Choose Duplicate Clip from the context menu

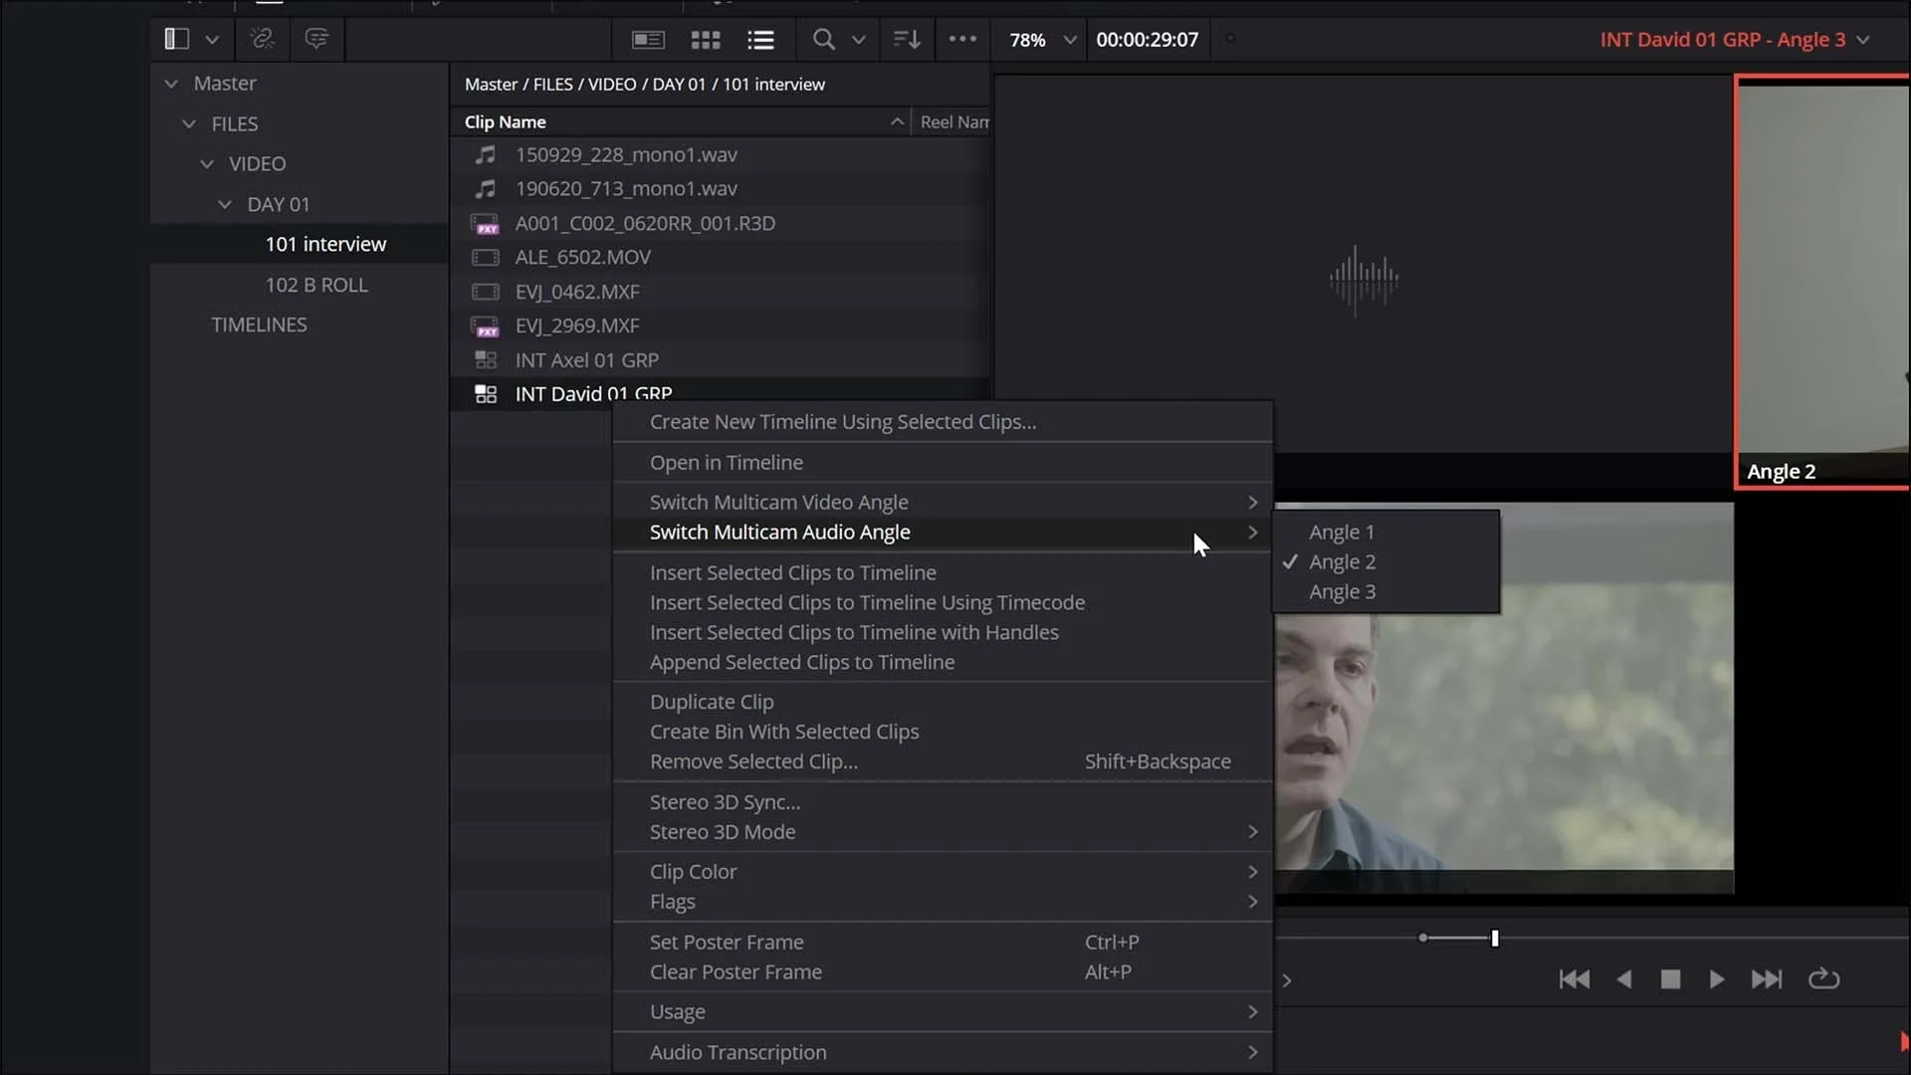point(711,701)
